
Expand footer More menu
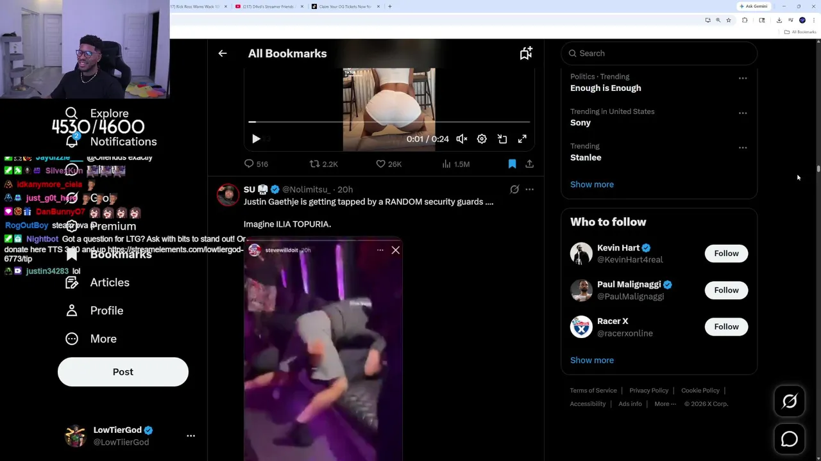coord(665,404)
